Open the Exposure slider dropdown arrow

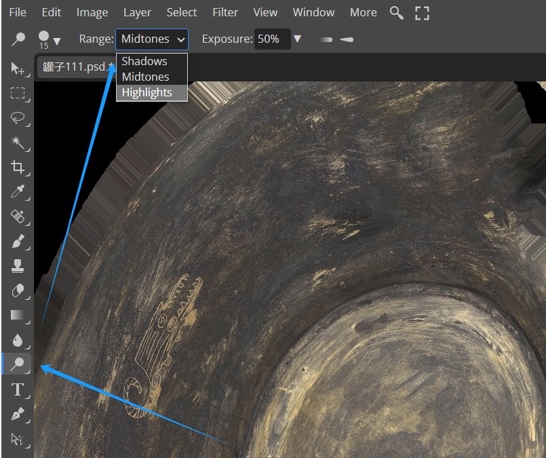click(x=297, y=39)
